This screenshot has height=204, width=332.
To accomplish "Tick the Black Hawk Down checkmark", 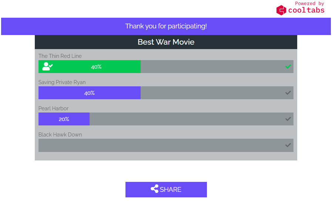I will point(288,145).
